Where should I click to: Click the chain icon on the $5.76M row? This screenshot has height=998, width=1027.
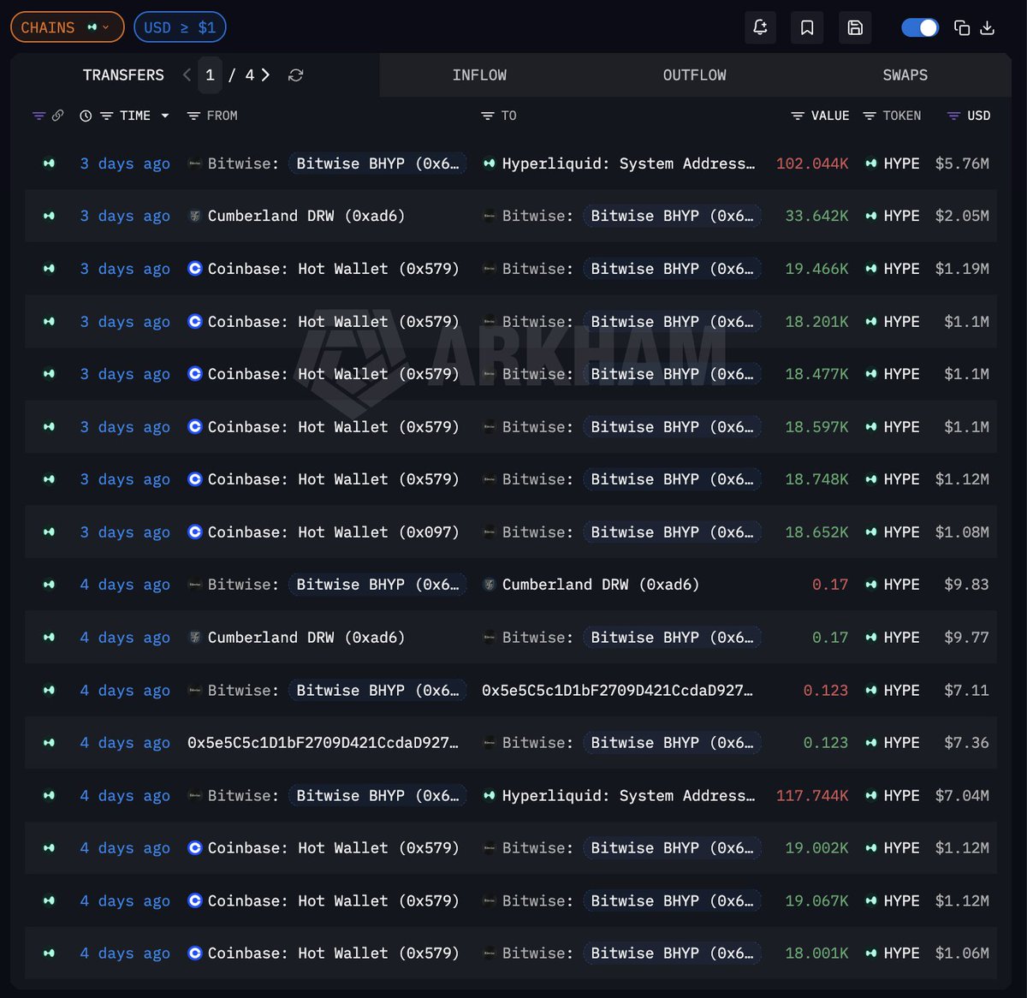tap(49, 163)
